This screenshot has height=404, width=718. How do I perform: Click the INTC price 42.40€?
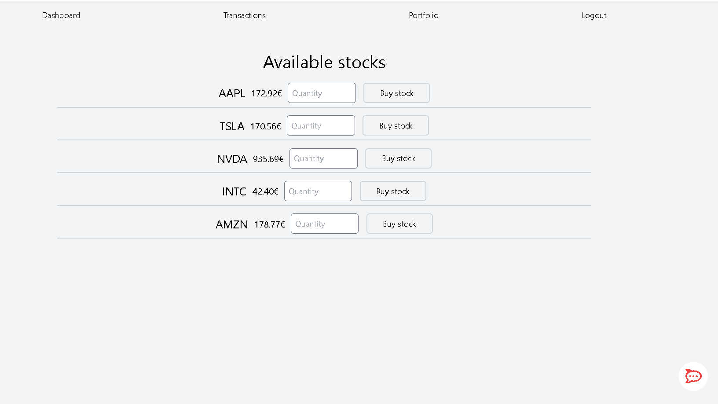265,191
